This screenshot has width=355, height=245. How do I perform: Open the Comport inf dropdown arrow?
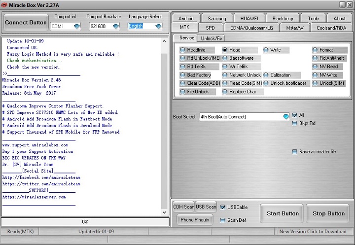point(77,26)
